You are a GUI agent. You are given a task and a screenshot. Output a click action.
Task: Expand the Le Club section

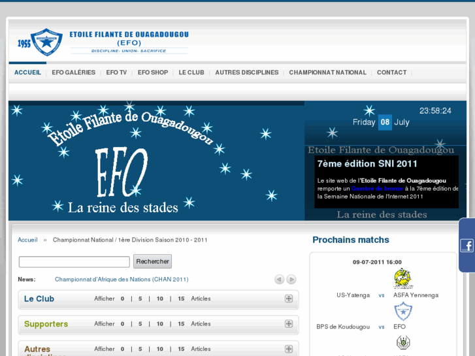click(289, 299)
